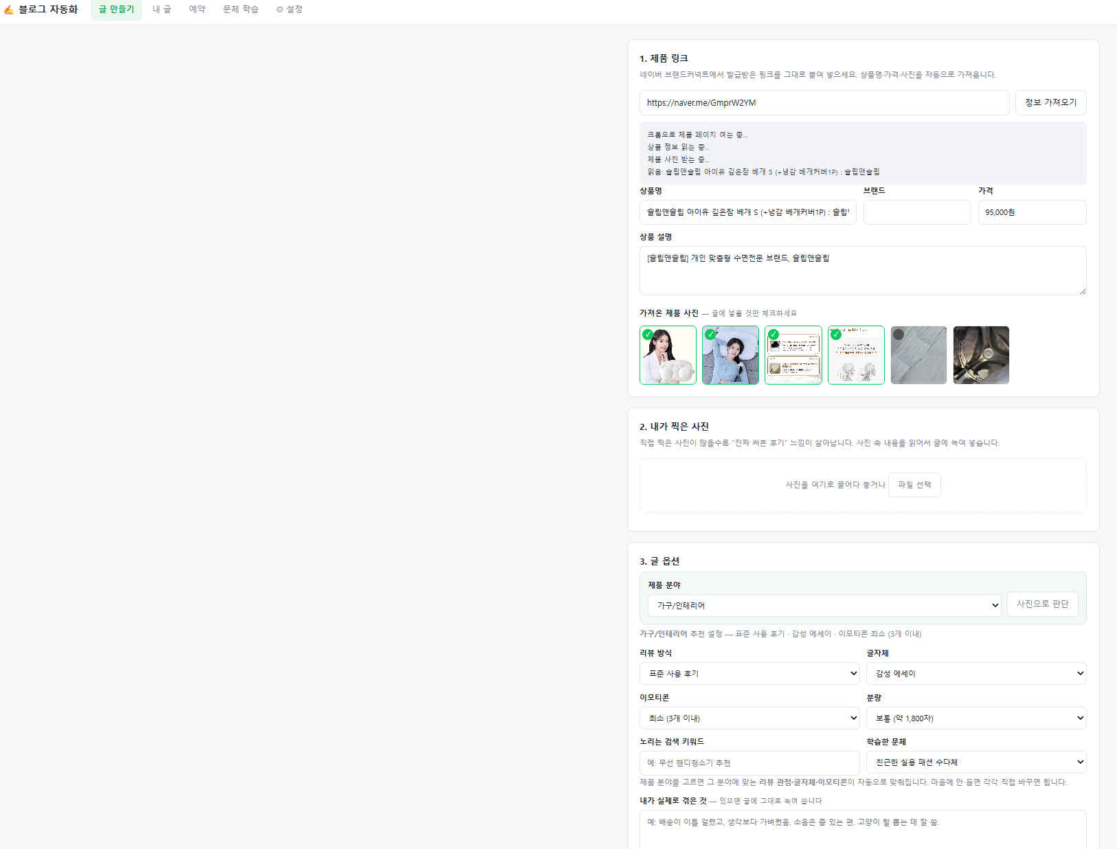Click the heading '2. 내가 찍은 사진'
The height and width of the screenshot is (849, 1117).
click(674, 427)
